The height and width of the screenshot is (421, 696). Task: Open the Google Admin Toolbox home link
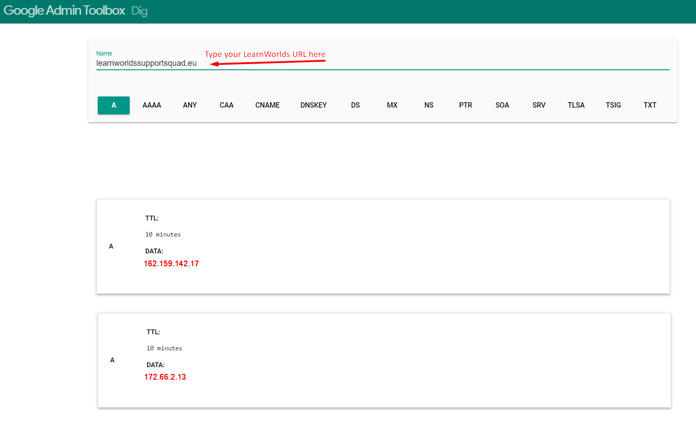pos(64,11)
